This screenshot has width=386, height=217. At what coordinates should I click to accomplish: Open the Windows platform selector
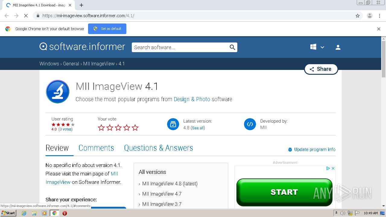pyautogui.click(x=317, y=47)
